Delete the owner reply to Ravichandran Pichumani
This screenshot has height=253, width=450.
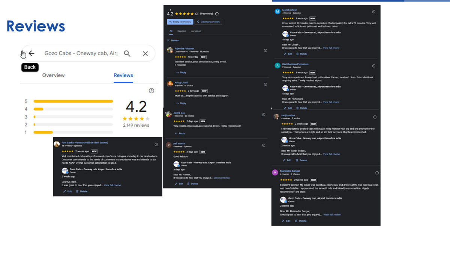(x=301, y=108)
